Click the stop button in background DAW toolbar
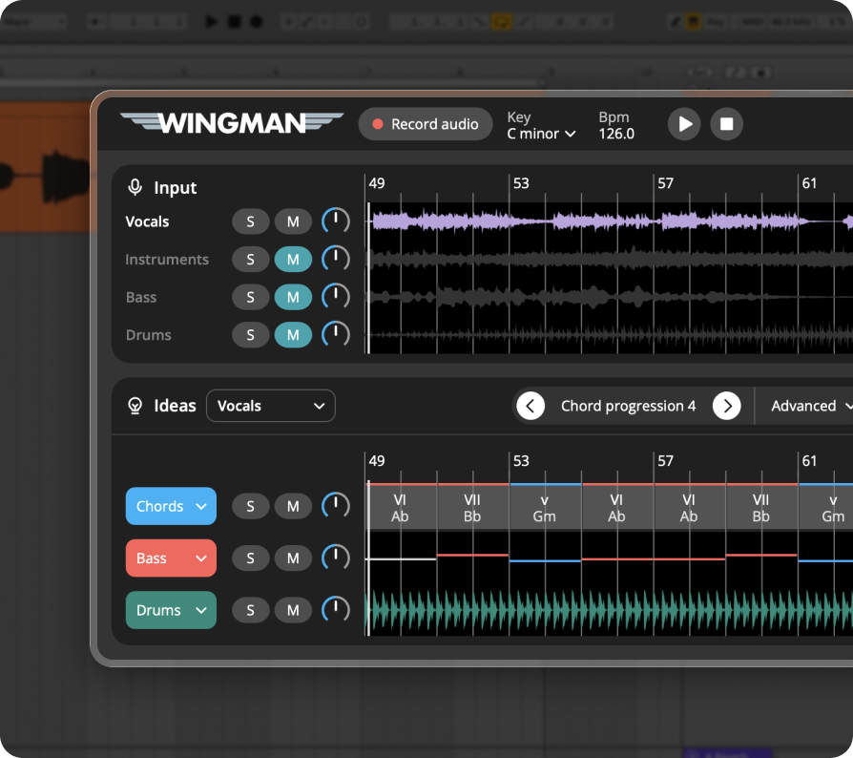The height and width of the screenshot is (758, 853). click(234, 22)
